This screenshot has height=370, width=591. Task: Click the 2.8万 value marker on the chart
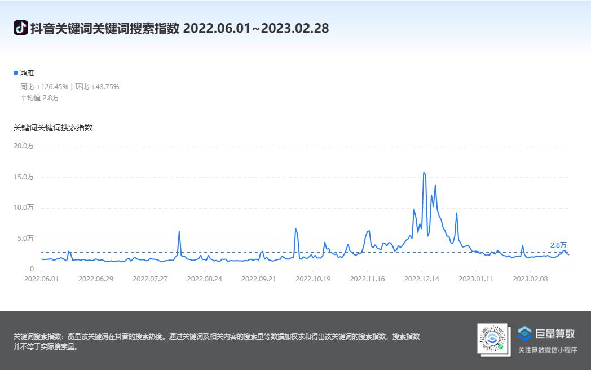point(559,245)
